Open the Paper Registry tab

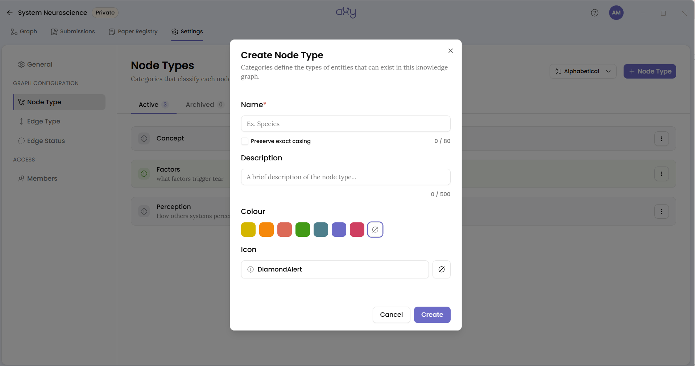[133, 31]
